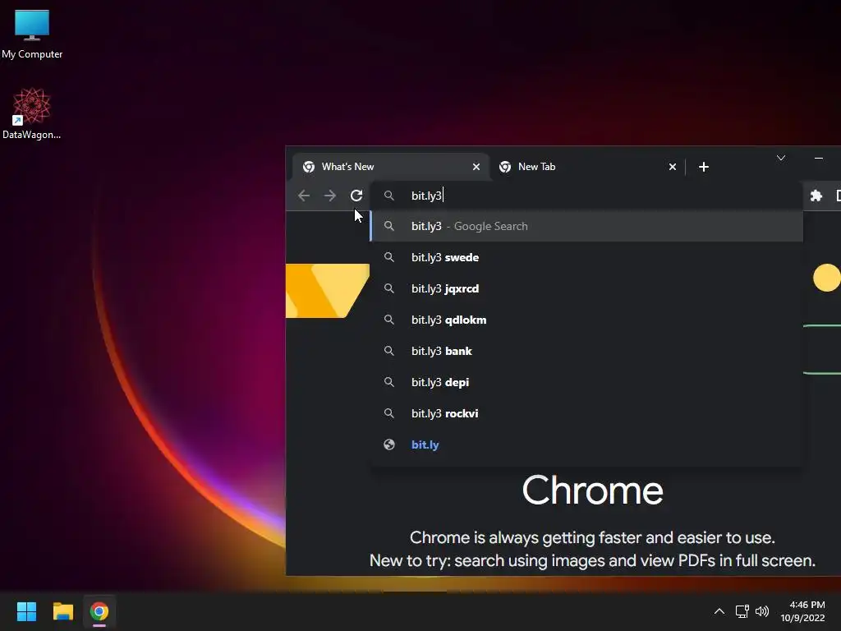Choose the 'bit.ly3 jqxrcd' suggestion
The height and width of the screenshot is (631, 841).
click(586, 288)
